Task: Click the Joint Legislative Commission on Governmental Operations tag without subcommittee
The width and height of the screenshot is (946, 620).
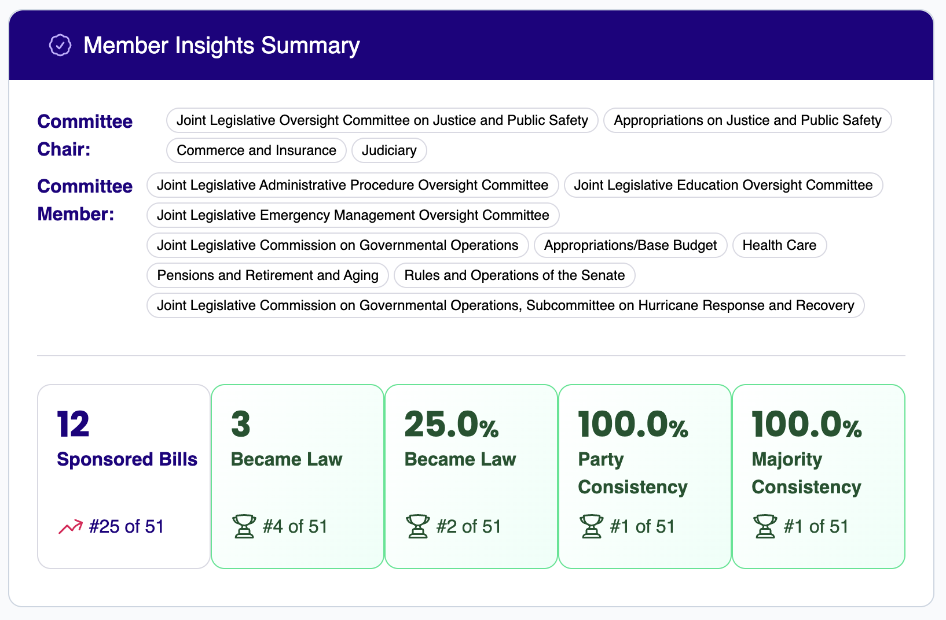Action: 338,245
